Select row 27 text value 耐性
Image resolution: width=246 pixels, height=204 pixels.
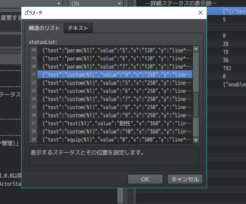coord(115,123)
